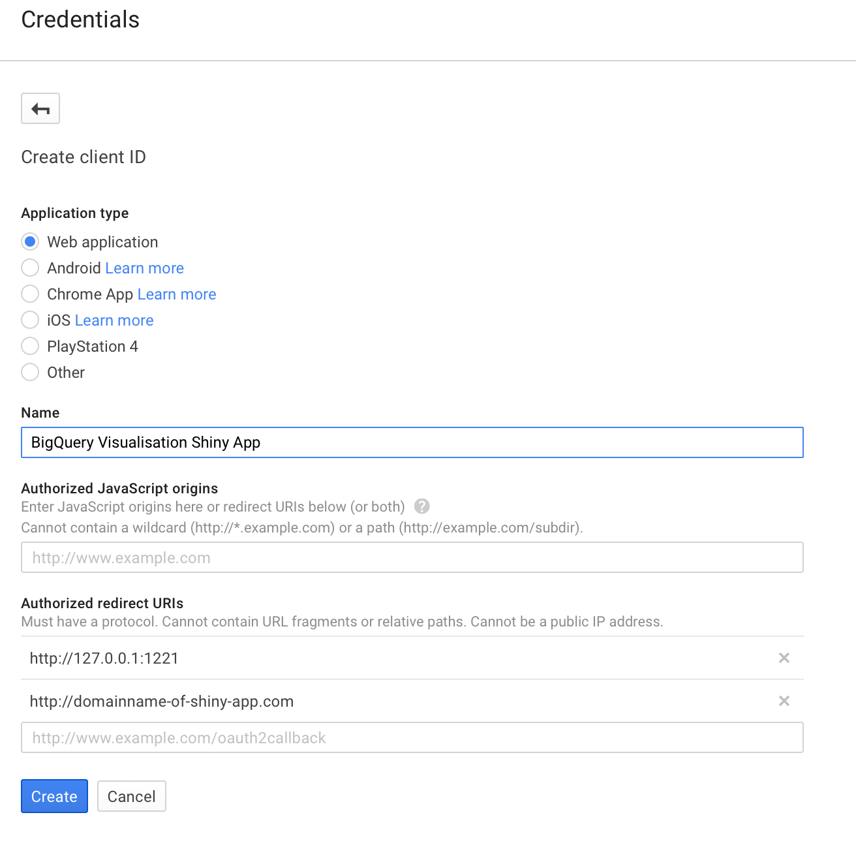The image size is (856, 847).
Task: Follow Chrome App Learn more link
Action: coord(177,294)
